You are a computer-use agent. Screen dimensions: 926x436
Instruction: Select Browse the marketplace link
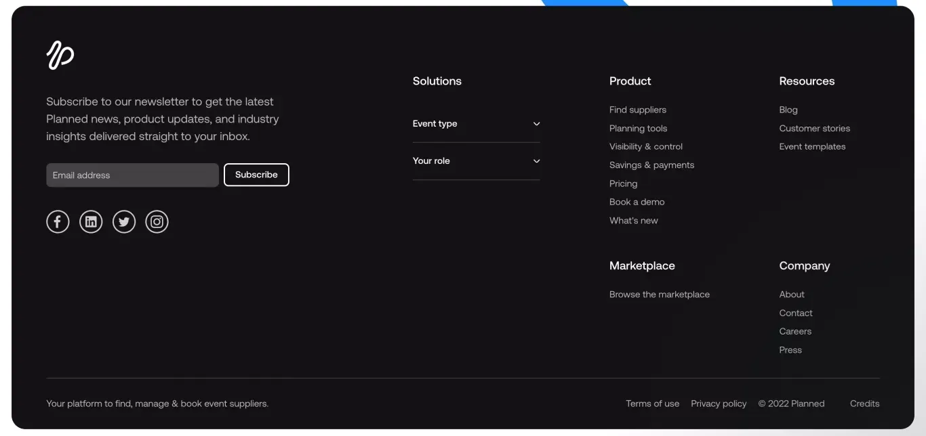click(660, 295)
